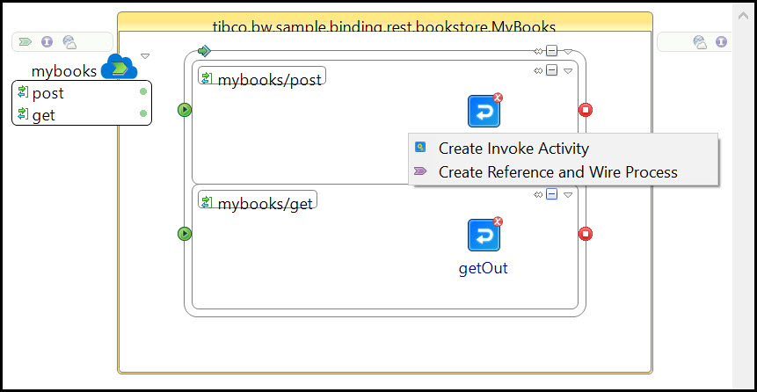
Task: Click the green dot on post row
Action: coord(143,91)
